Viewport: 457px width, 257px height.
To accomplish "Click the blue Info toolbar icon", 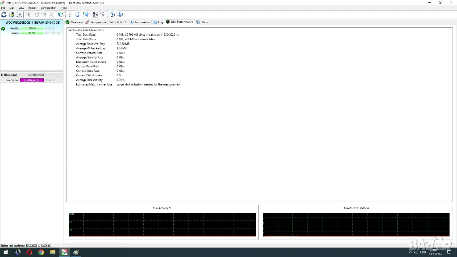I will click(120, 15).
